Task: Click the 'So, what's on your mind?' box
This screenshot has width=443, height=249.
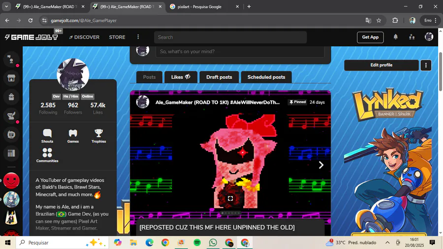Action: 240,51
